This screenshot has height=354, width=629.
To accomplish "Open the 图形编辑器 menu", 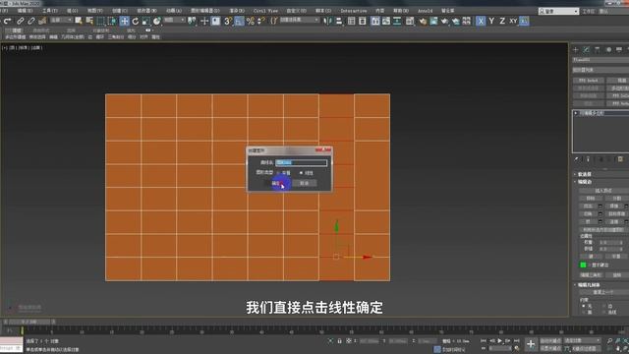I will 205,11.
